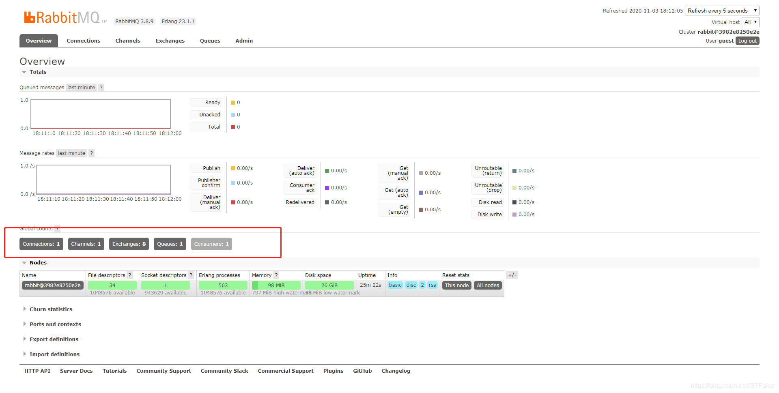Reset stats for This node
The height and width of the screenshot is (393, 779).
coord(457,285)
